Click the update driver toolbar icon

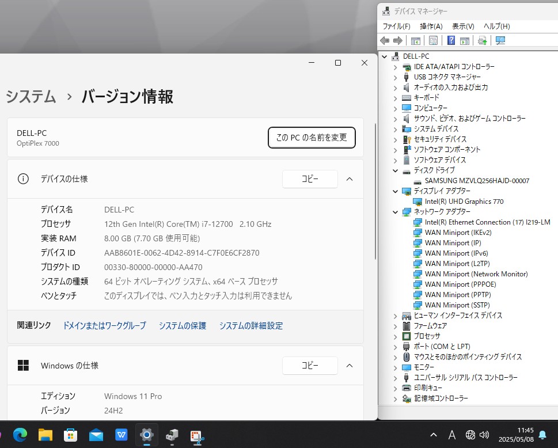click(482, 40)
